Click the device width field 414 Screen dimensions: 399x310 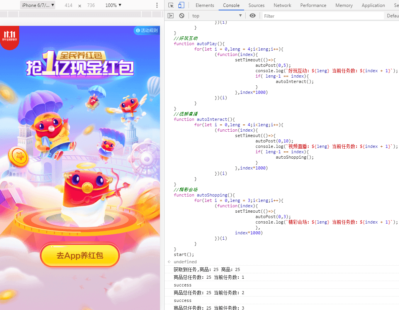point(68,5)
